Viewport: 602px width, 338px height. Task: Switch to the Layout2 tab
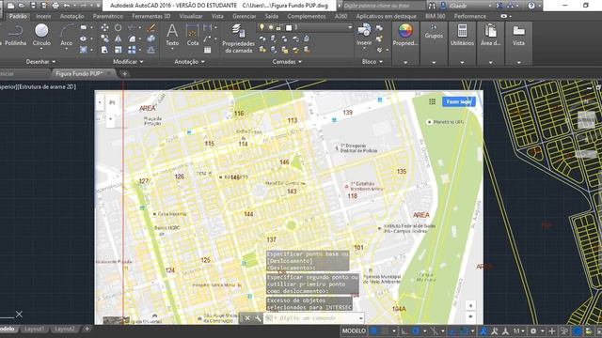(x=64, y=329)
